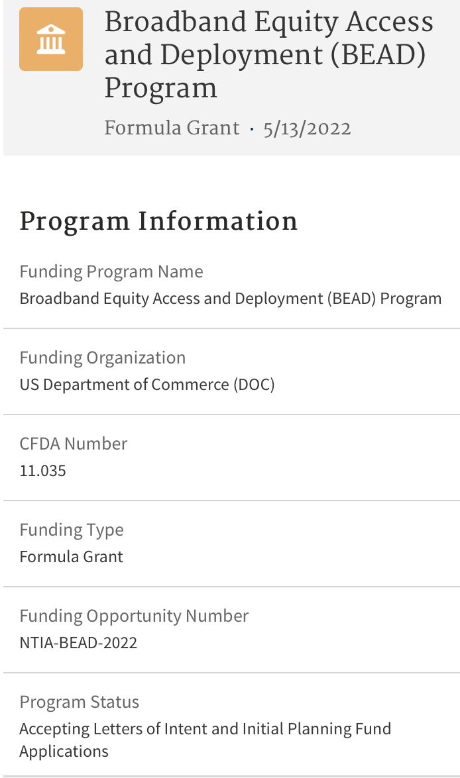
Task: Click the word 'Program' ending the title
Action: 161,88
